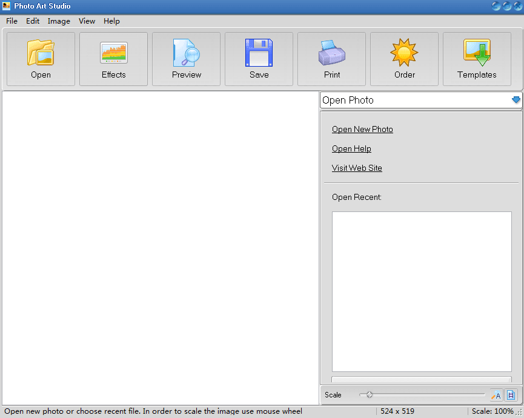The image size is (524, 418).
Task: Click the fit-to-page icon at bottom right
Action: tap(511, 395)
